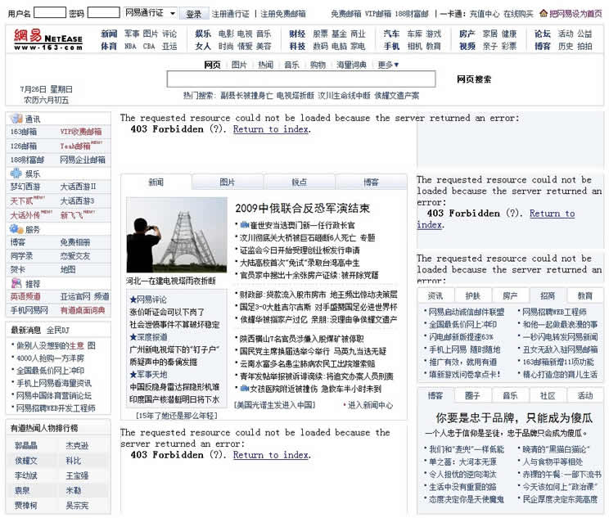Screen dimensions: 609x518
Task: Click video icon beside 女孩医院附近被撞伤 headline
Action: pyautogui.click(x=244, y=389)
